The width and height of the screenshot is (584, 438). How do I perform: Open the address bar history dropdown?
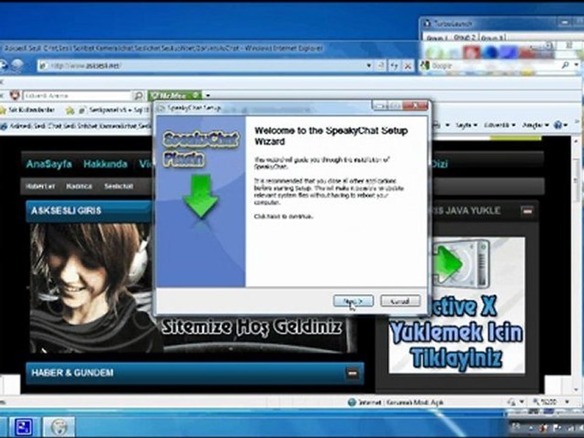(369, 66)
